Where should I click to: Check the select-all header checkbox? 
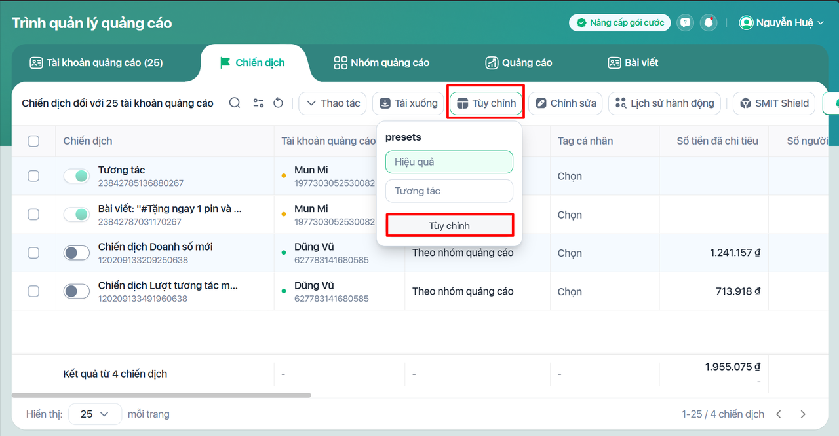coord(33,141)
